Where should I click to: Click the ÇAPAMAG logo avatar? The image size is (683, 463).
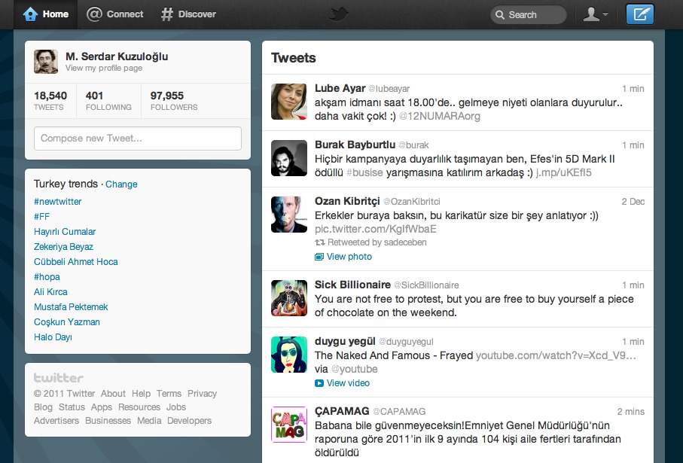(289, 425)
